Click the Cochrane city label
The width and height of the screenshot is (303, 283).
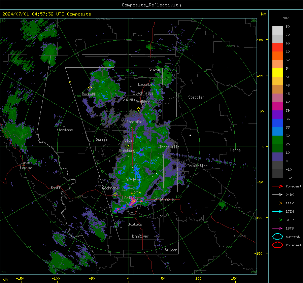point(110,188)
